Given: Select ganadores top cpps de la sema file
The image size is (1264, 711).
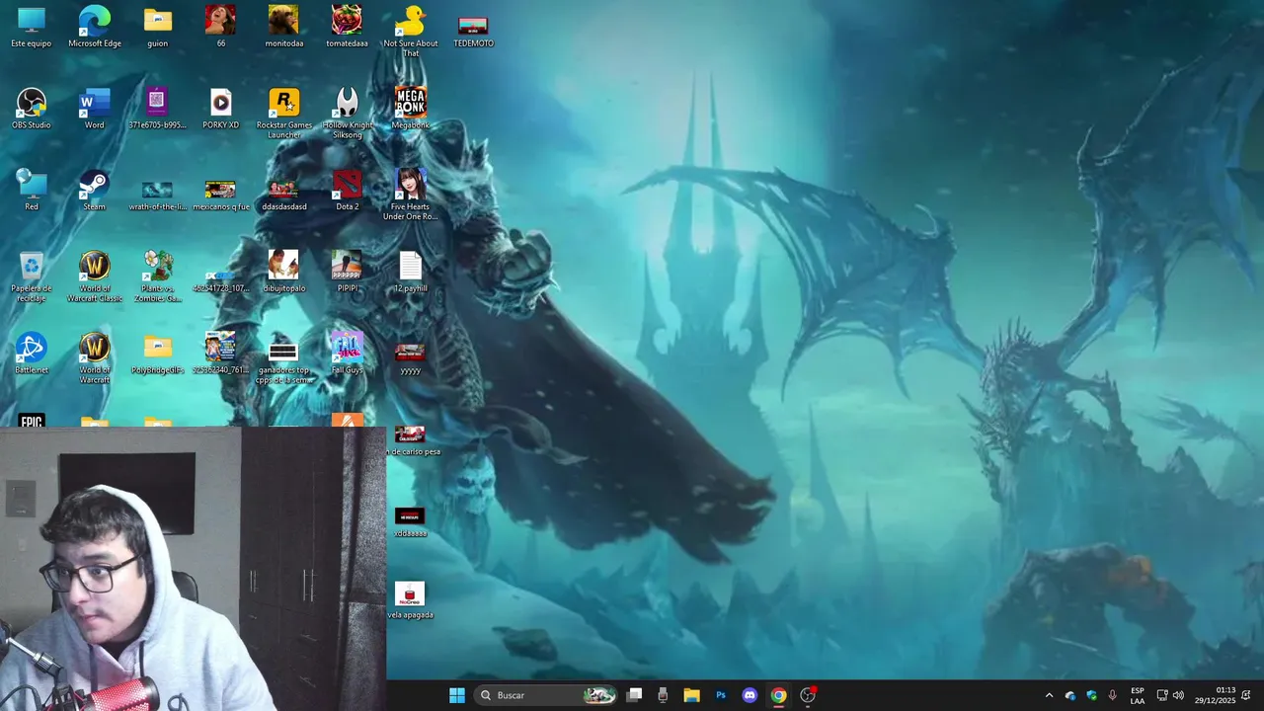Looking at the screenshot, I should point(283,361).
